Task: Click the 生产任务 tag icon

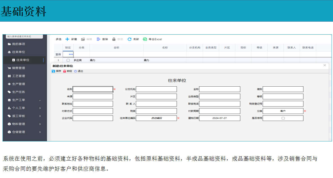Action: [x=9, y=92]
